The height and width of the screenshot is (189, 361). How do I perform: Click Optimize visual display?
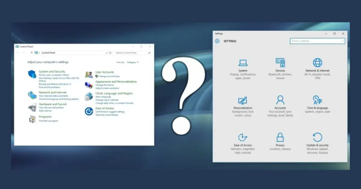point(107,115)
